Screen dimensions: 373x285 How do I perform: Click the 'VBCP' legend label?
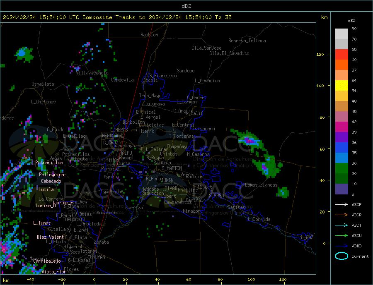tap(356, 204)
